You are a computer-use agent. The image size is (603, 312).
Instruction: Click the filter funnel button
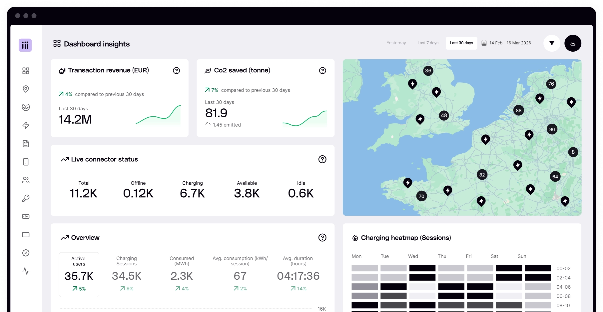(552, 43)
